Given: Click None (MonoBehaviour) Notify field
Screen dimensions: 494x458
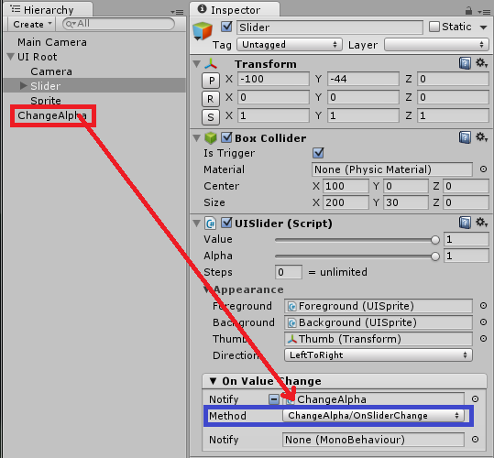Looking at the screenshot, I should [x=373, y=440].
